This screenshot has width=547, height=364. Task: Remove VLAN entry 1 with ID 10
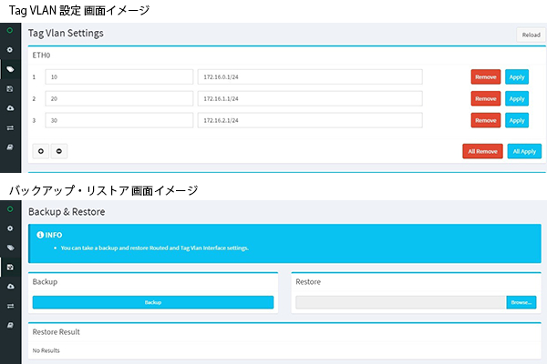[x=485, y=76]
